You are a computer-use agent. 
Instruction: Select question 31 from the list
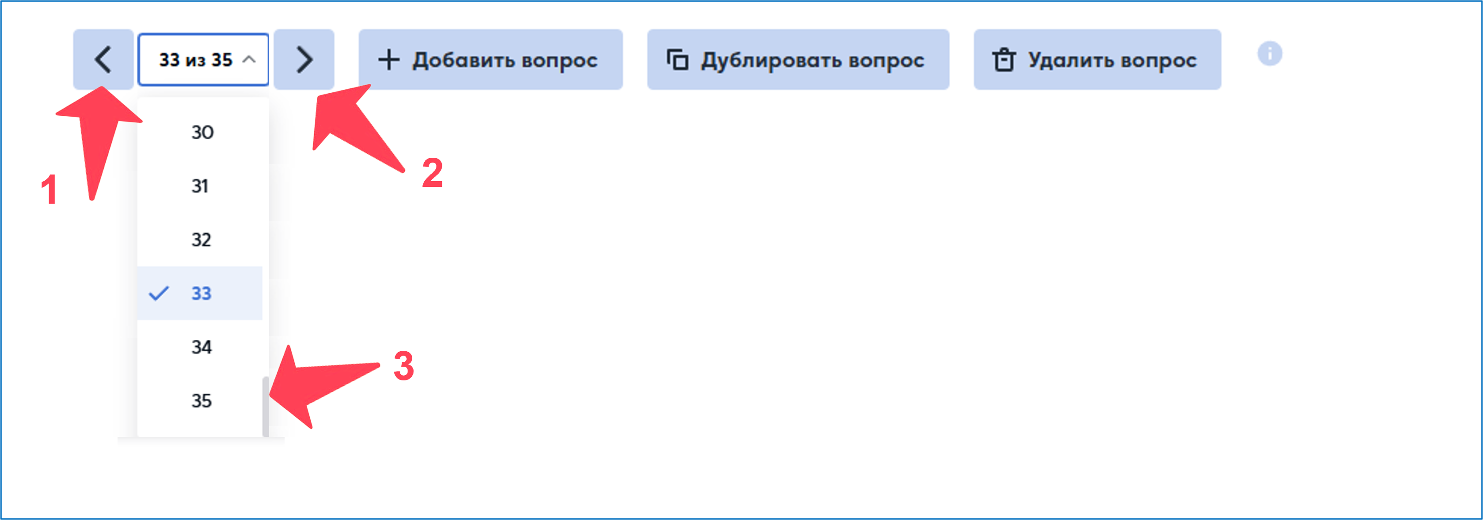(200, 186)
